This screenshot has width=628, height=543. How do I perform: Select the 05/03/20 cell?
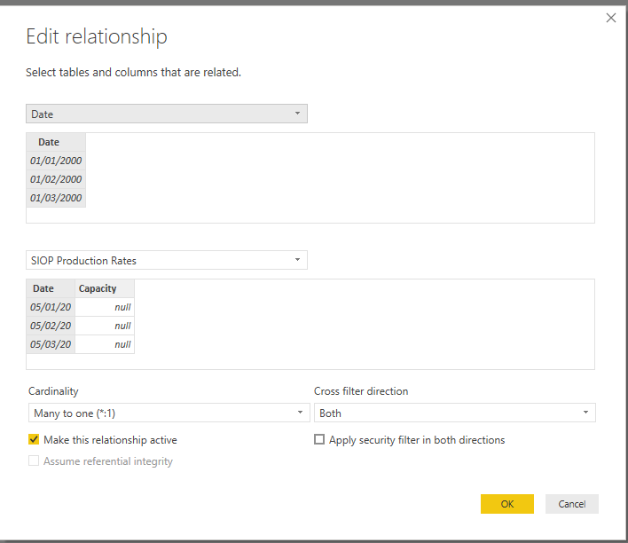point(51,344)
